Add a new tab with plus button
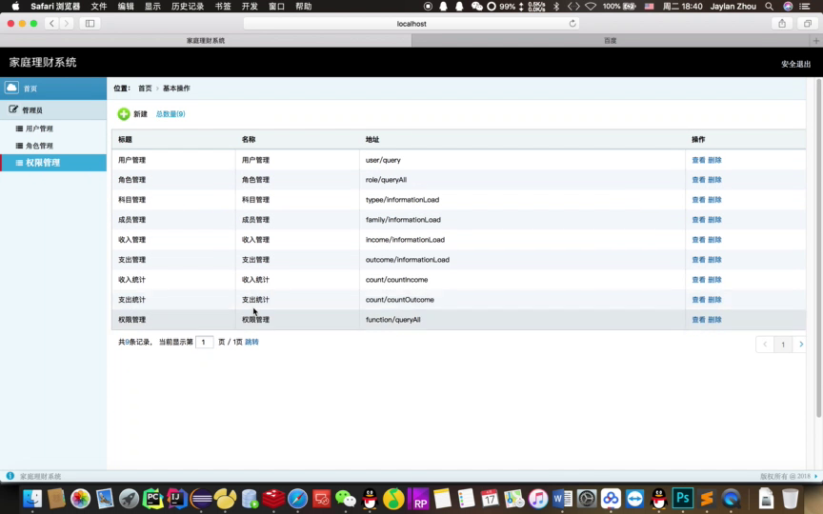Image resolution: width=823 pixels, height=514 pixels. (816, 40)
